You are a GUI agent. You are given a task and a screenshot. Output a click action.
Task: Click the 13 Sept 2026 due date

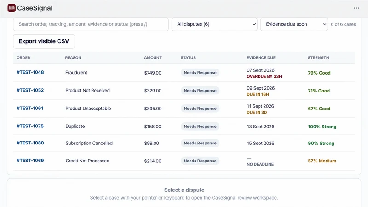(x=260, y=126)
